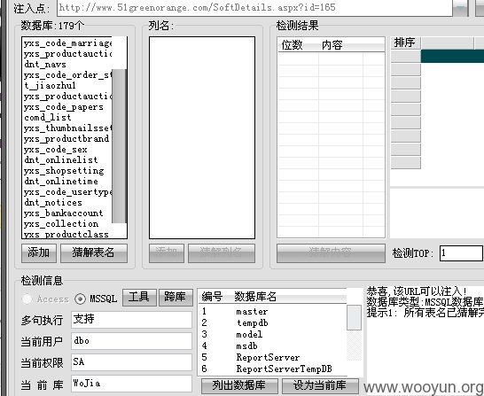Select database msdb in list
Screen dimensions: 484x396
coord(246,346)
